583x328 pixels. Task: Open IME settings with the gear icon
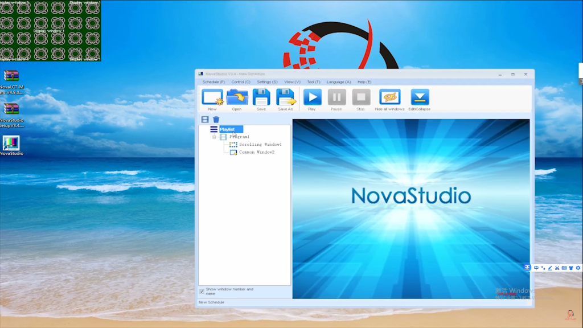[x=578, y=268]
